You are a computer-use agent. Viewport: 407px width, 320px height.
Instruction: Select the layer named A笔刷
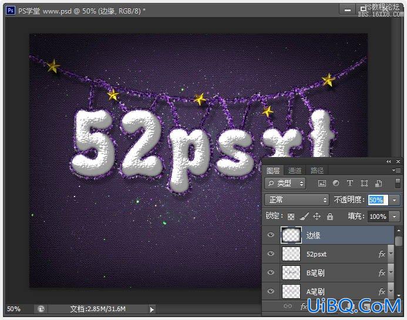[x=315, y=291]
